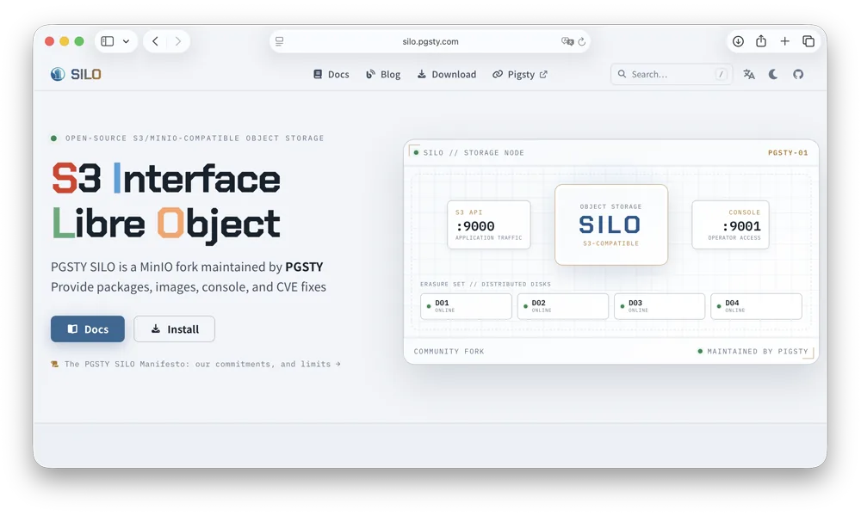Click the SILO // STORAGE NODE label
861x516 pixels.
474,153
